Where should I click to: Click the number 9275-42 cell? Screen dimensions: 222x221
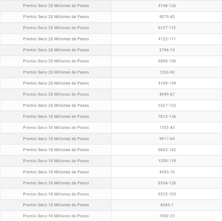click(167, 17)
